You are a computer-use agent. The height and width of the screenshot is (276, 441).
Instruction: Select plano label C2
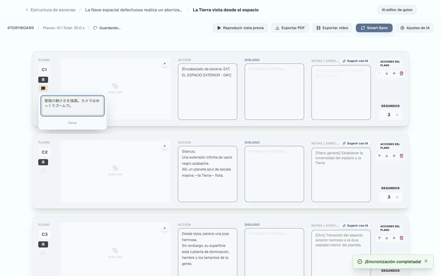pyautogui.click(x=44, y=152)
